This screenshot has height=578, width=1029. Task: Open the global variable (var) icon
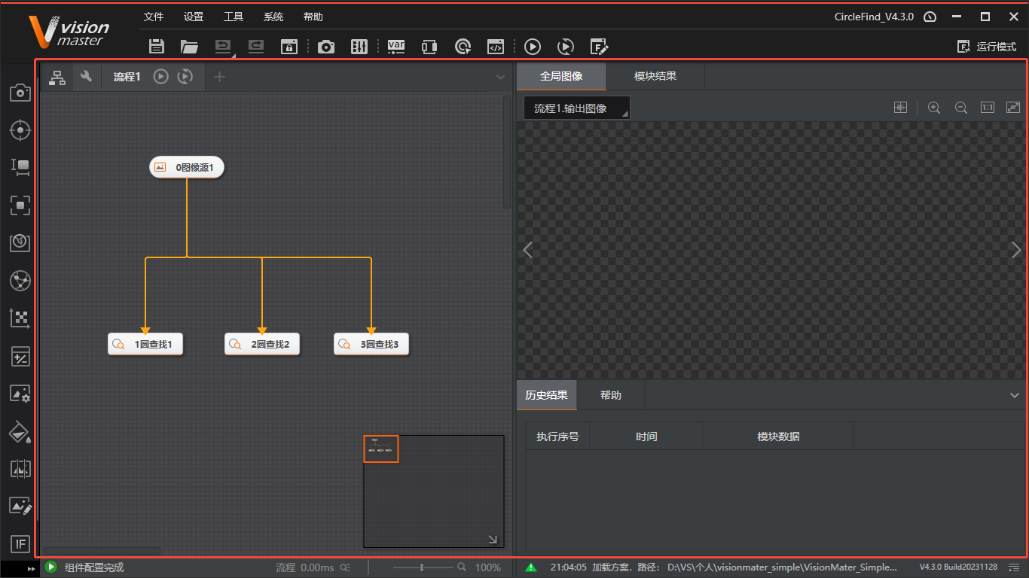[396, 47]
